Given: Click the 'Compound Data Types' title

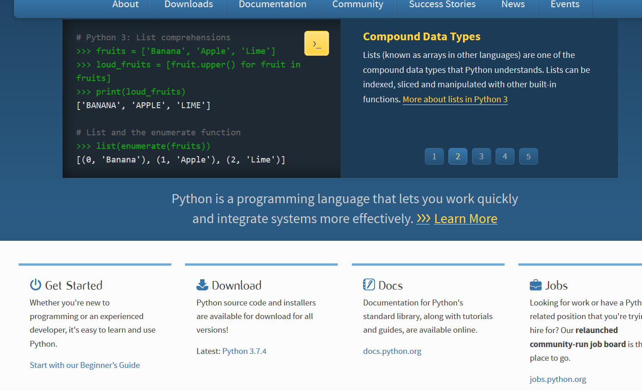Looking at the screenshot, I should click(x=422, y=37).
